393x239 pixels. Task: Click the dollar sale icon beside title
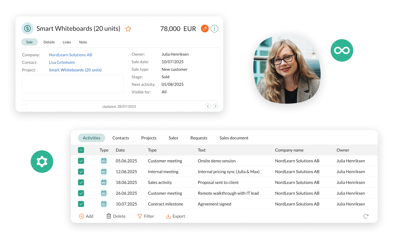coord(27,29)
